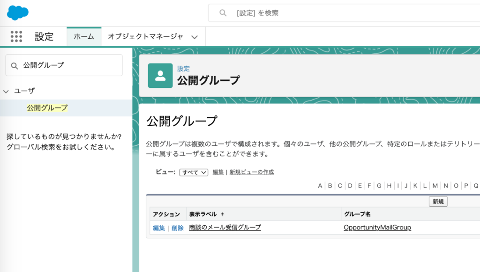Open the OpportunityMailGroup link
Screen dimensions: 480x272
[x=377, y=228]
